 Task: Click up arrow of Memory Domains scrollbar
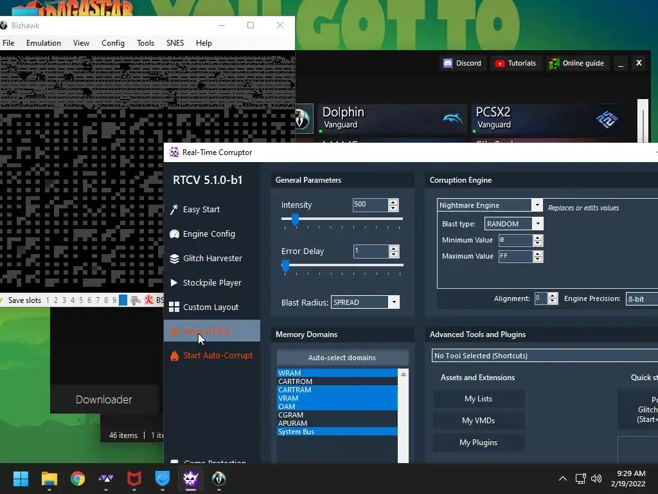pyautogui.click(x=404, y=374)
